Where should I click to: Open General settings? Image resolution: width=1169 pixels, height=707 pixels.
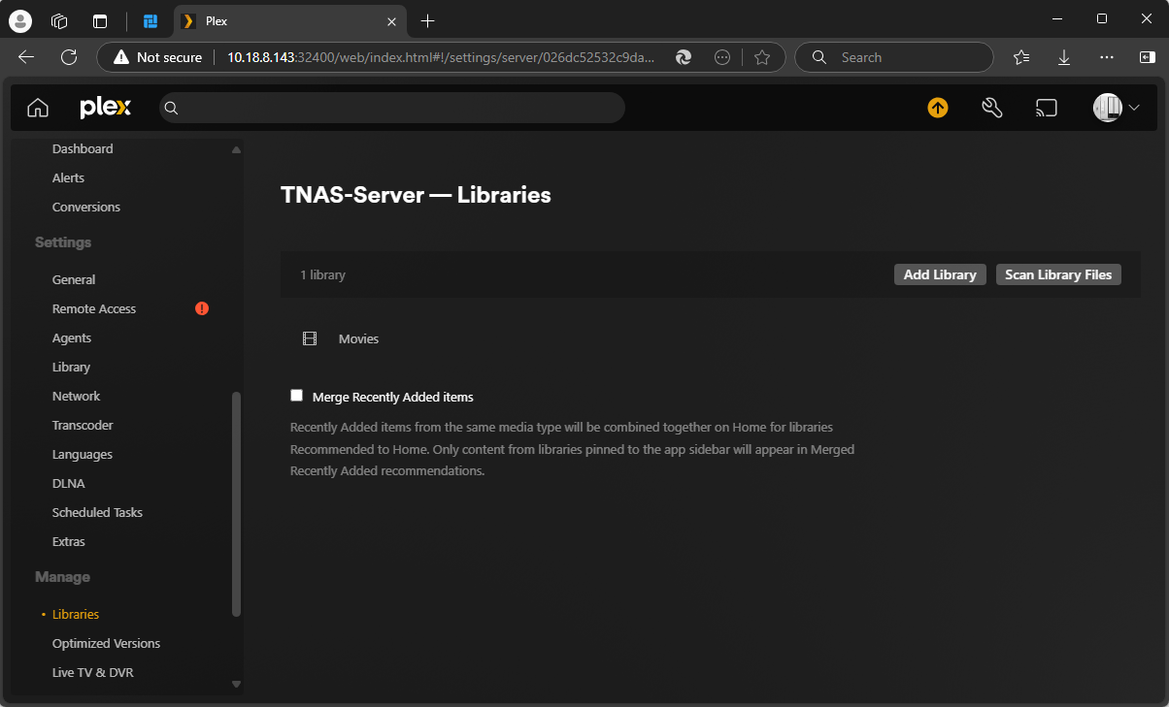74,279
